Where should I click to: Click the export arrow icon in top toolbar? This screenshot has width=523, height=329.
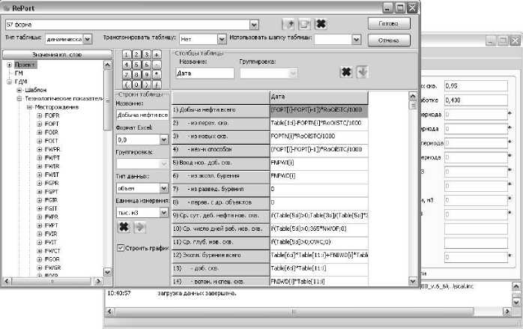(x=288, y=24)
